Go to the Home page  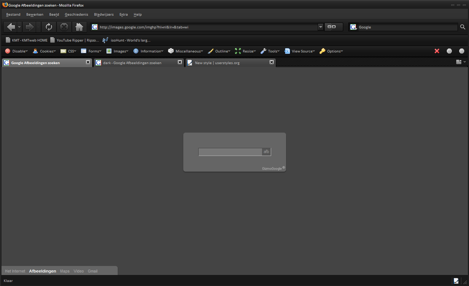coord(79,27)
